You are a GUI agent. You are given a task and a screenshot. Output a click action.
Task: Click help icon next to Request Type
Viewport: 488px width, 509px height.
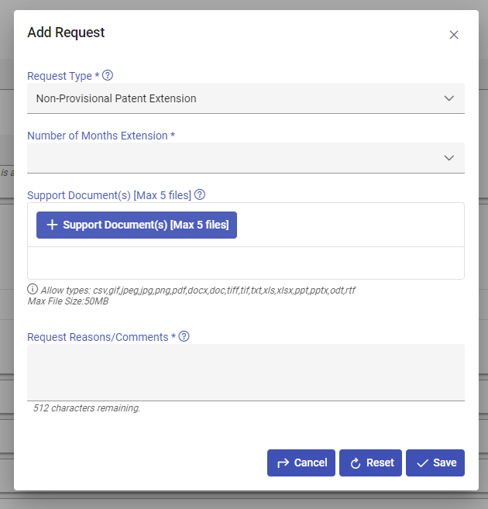point(108,75)
